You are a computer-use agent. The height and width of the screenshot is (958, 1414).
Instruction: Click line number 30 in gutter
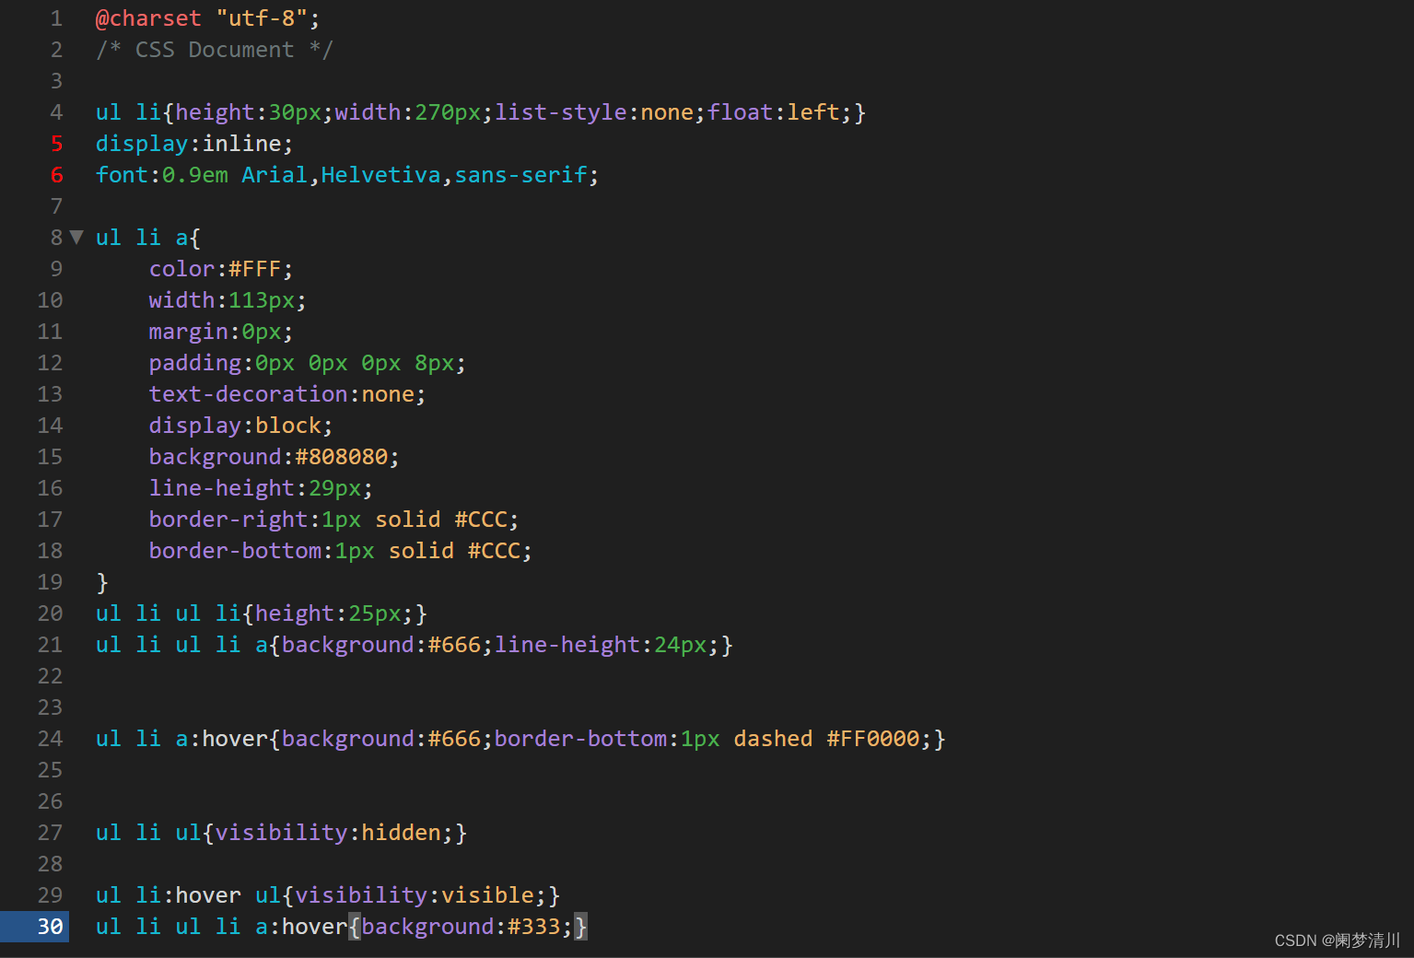(51, 926)
